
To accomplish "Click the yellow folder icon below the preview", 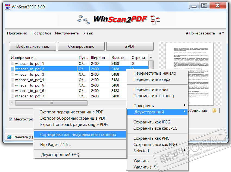I will click(214, 110).
